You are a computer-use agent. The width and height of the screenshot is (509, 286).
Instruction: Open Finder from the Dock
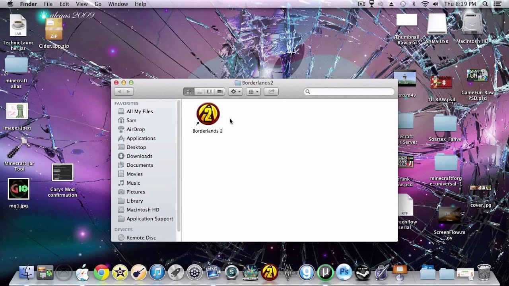point(27,272)
